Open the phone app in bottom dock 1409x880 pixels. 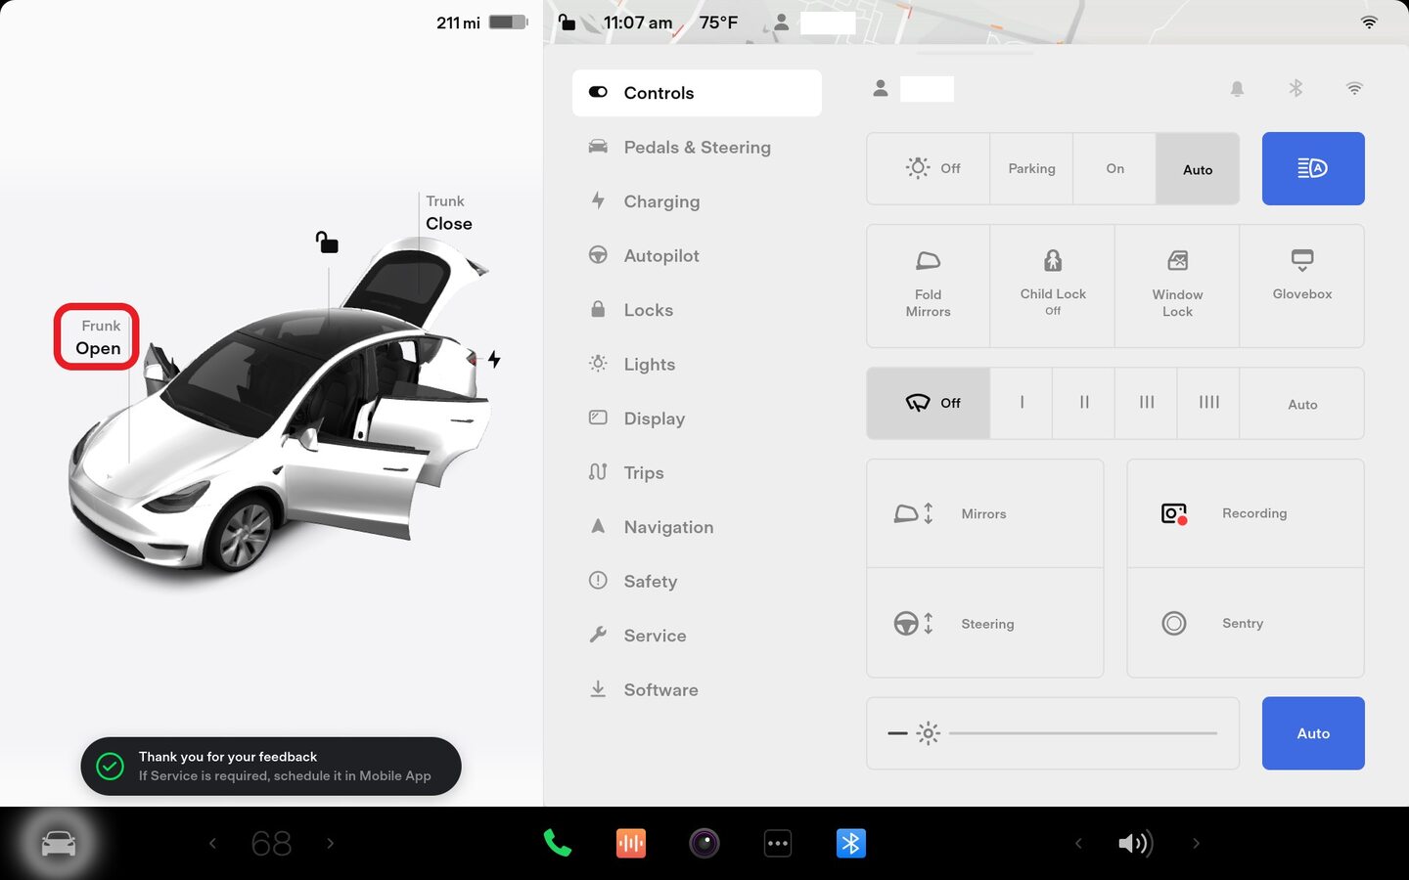point(557,843)
